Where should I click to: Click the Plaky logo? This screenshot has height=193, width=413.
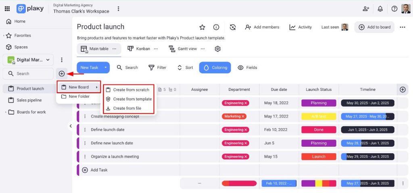coord(30,9)
